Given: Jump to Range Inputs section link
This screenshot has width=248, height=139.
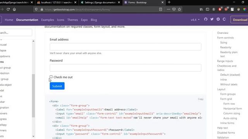Looking at the screenshot, I should click(225, 61).
